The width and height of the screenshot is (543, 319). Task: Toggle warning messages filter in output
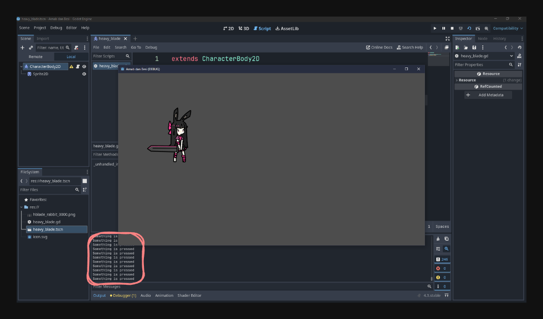coord(442,277)
